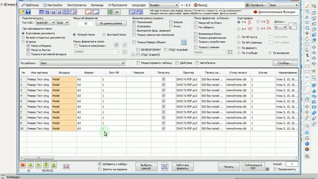318x179 pixels.
Task: Click the Профиль button
Action: pos(256,5)
